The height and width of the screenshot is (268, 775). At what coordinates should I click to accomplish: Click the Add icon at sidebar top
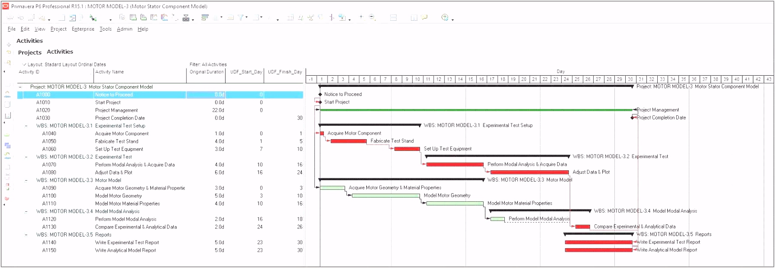tap(9, 45)
